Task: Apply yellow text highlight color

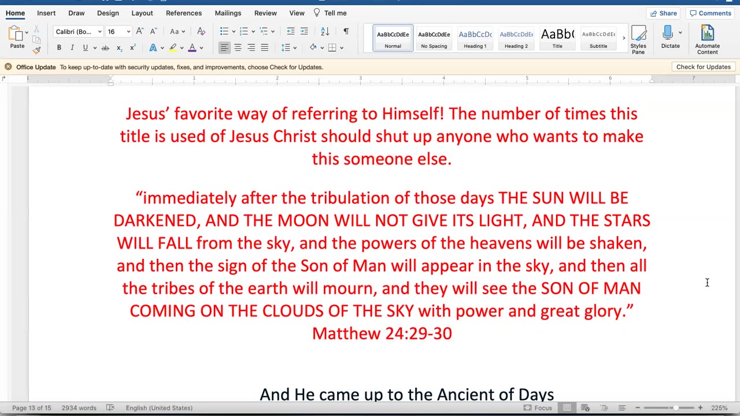Action: 172,48
